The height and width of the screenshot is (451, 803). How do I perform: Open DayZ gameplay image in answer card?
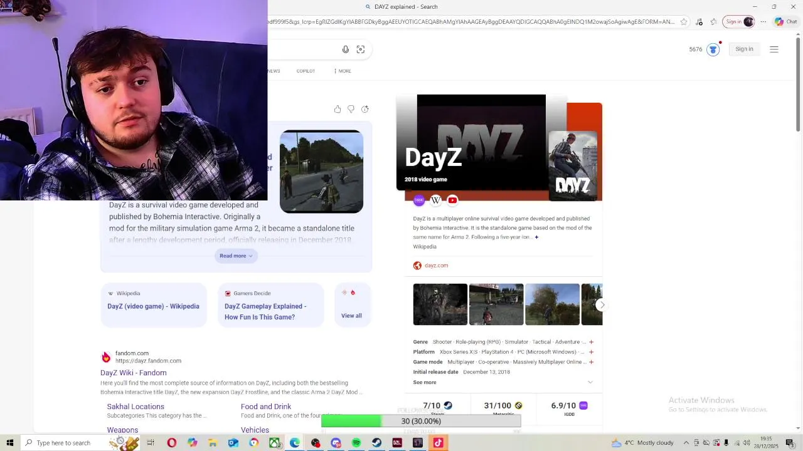[x=321, y=172]
